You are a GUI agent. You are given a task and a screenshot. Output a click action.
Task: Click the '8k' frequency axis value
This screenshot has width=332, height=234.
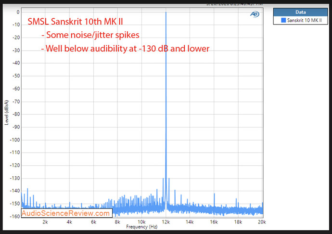[x=117, y=222]
